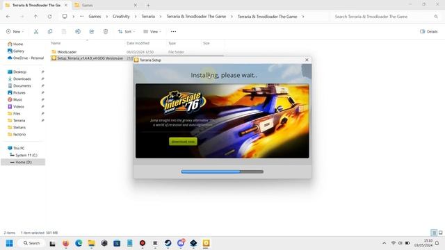
Task: Open OneDrive - Personal in the sidebar
Action: coord(26,58)
